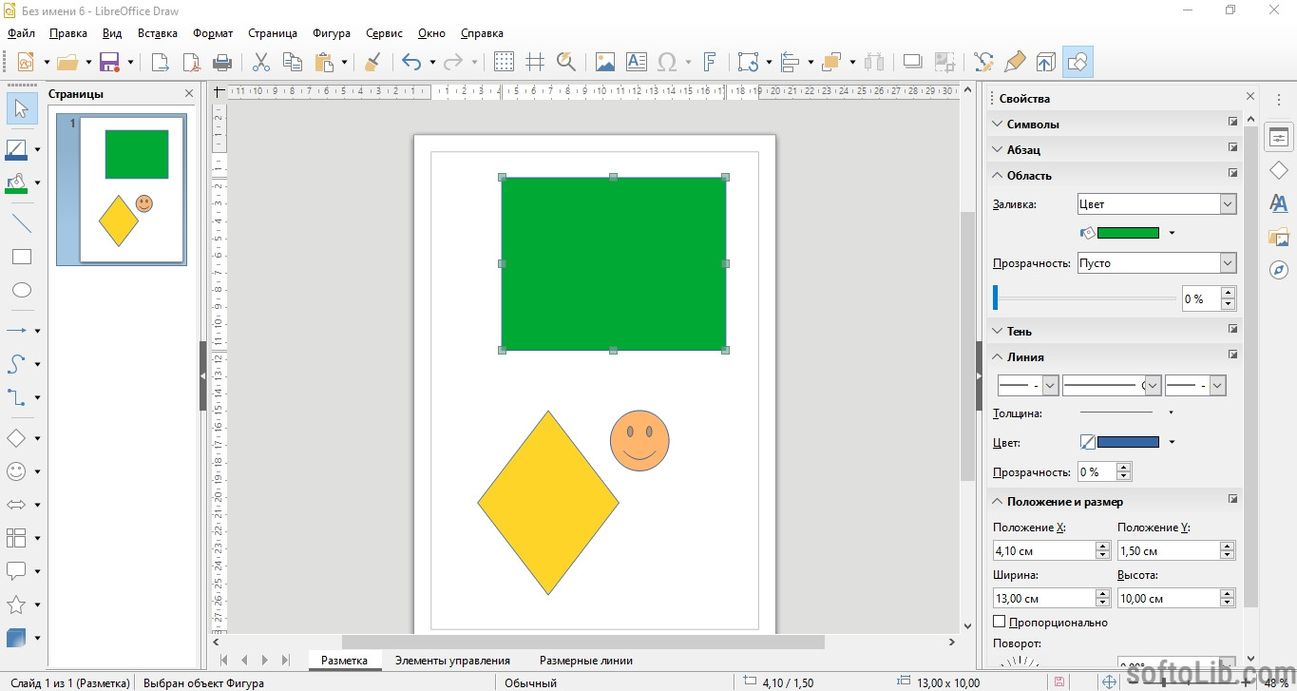
Task: Open the Файл menu
Action: pos(21,33)
